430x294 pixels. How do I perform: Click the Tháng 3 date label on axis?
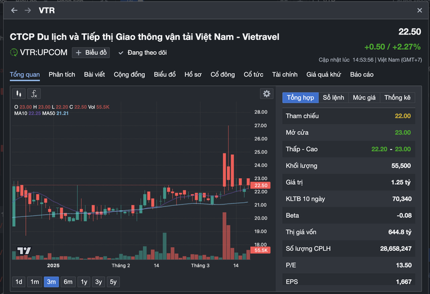click(x=200, y=266)
